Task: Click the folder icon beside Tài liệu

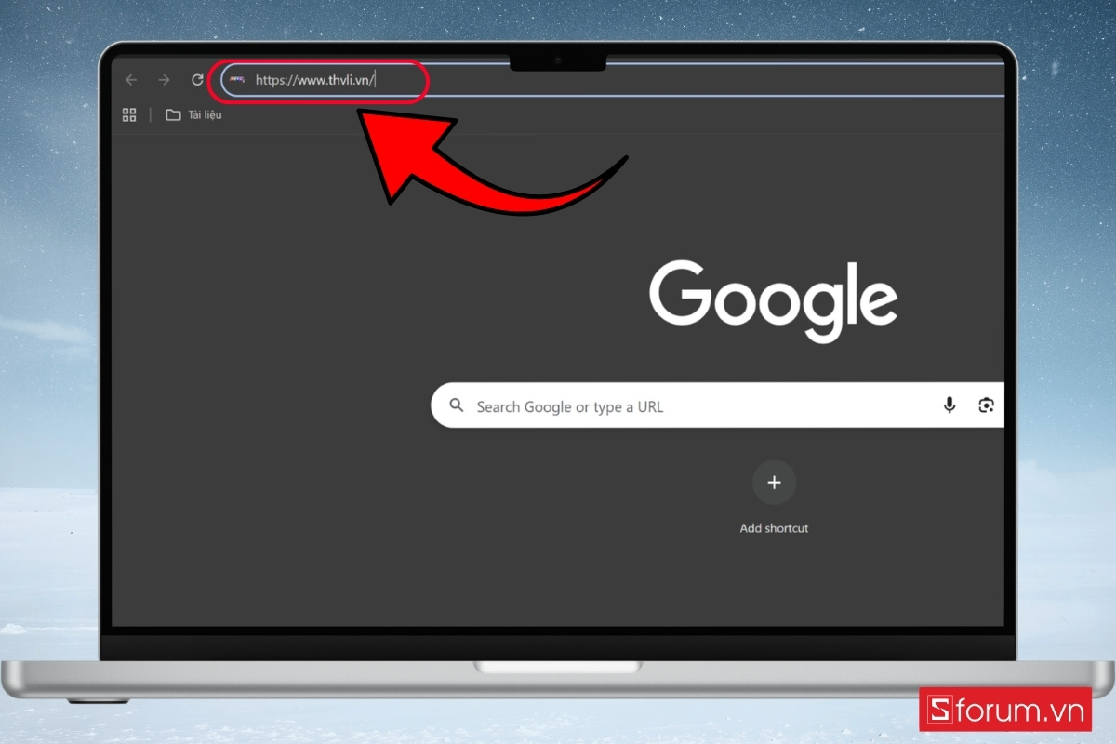Action: point(173,114)
